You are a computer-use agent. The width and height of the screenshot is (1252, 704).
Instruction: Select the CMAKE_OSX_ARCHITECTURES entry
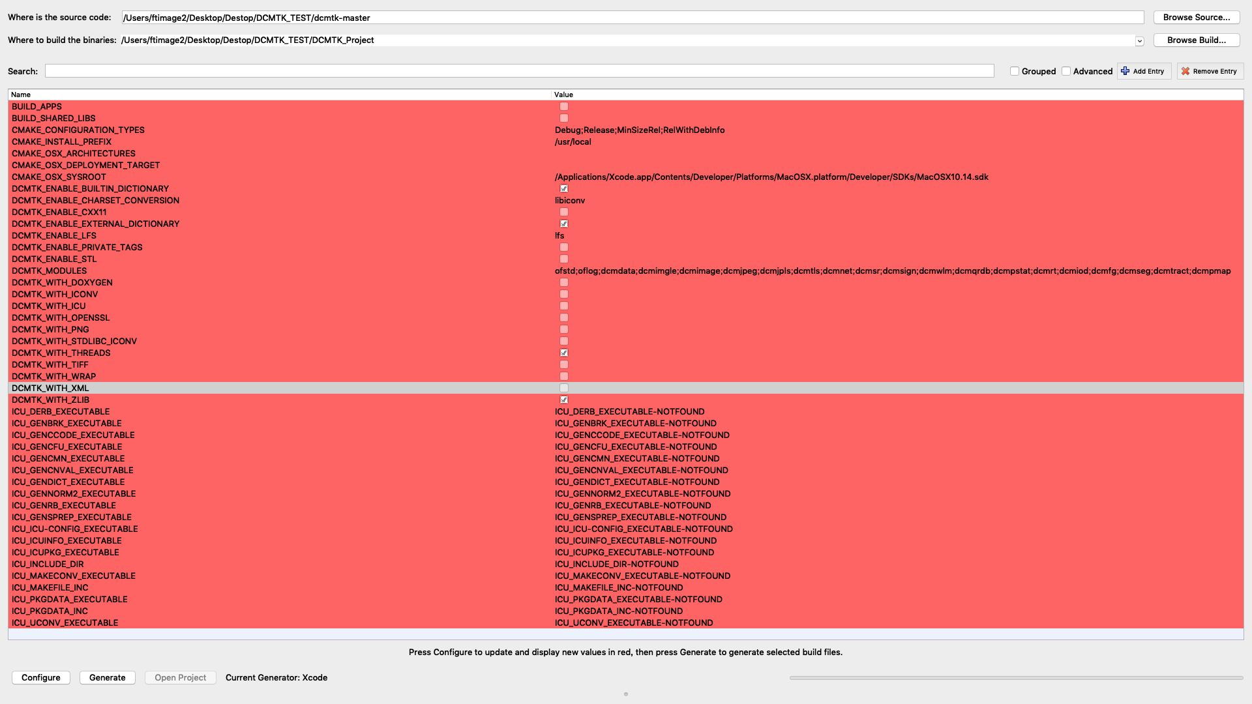click(x=74, y=153)
